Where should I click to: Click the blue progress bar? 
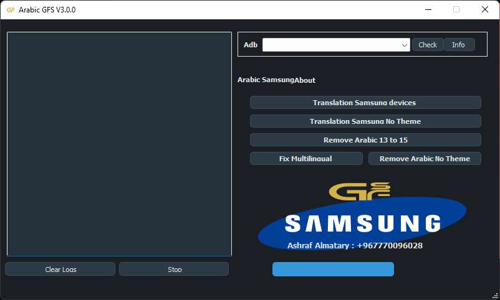pos(333,269)
